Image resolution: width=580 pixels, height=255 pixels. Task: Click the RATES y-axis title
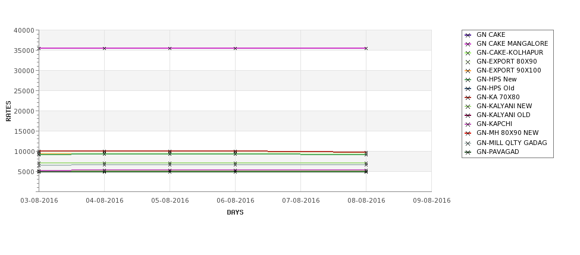coord(8,111)
